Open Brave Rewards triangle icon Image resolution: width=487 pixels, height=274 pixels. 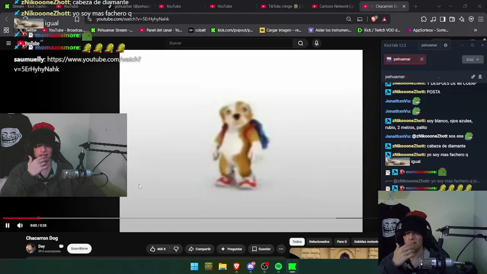click(384, 19)
